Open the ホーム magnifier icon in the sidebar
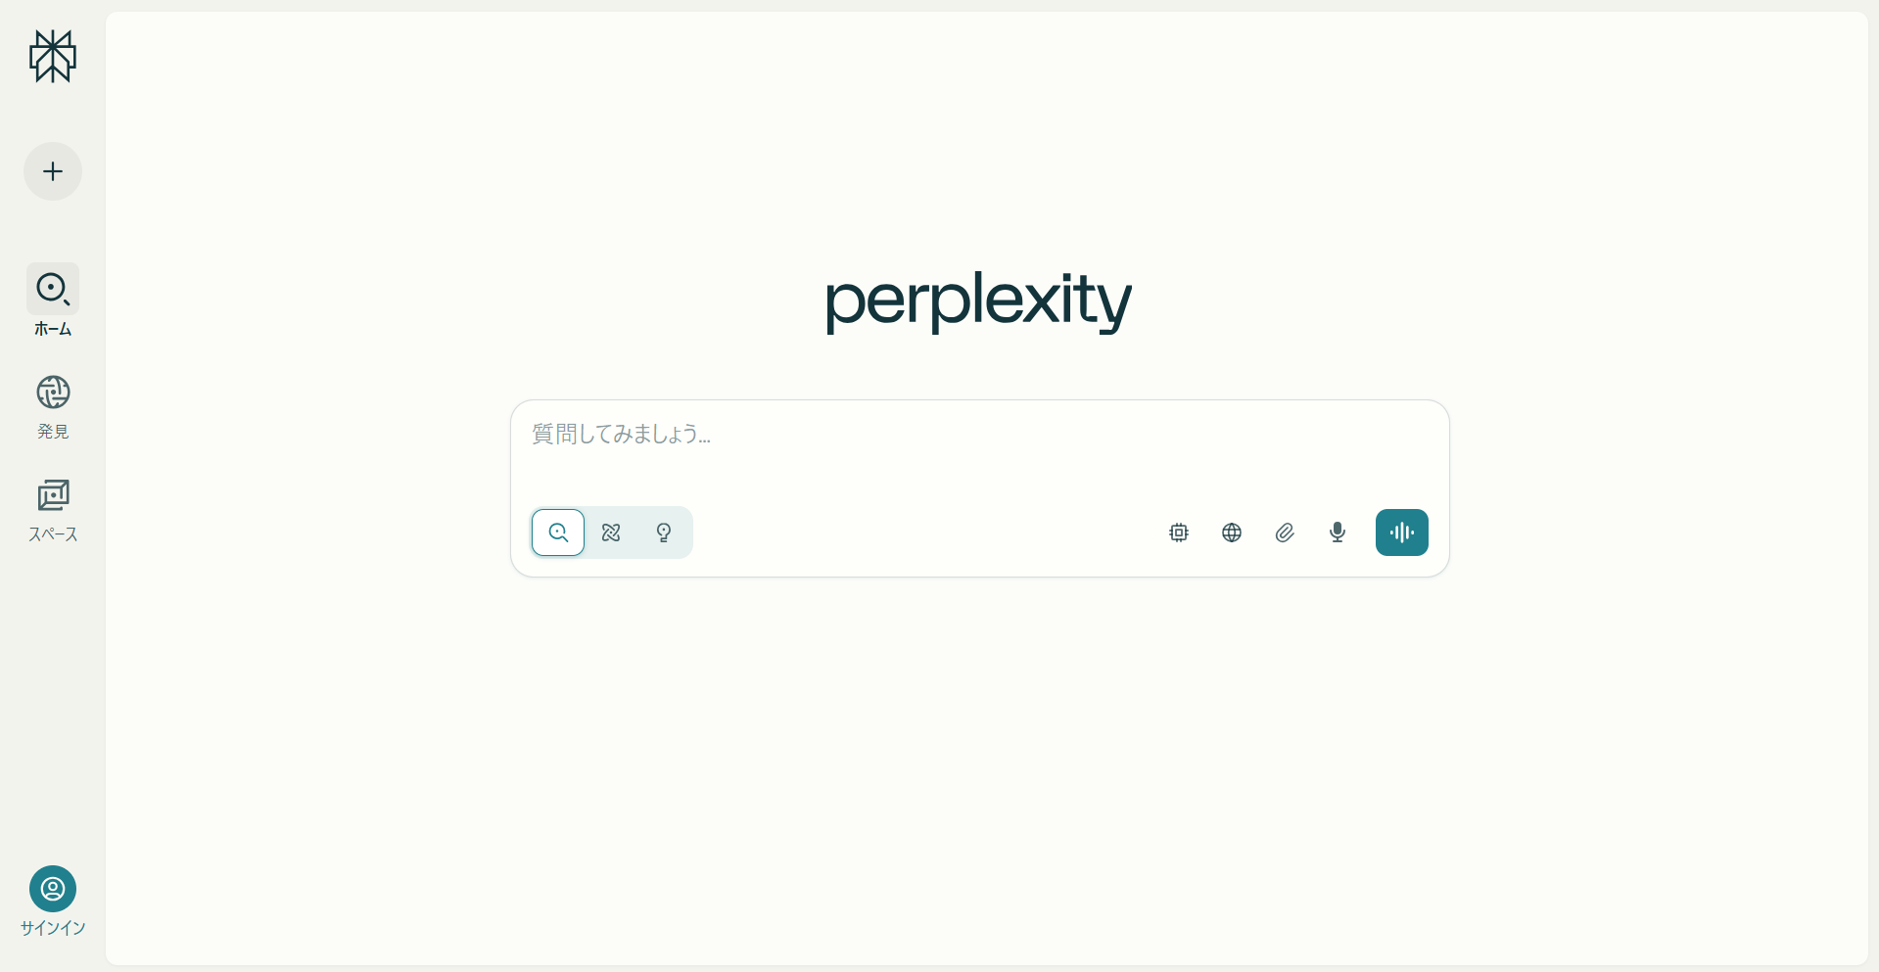The height and width of the screenshot is (972, 1879). pyautogui.click(x=53, y=289)
